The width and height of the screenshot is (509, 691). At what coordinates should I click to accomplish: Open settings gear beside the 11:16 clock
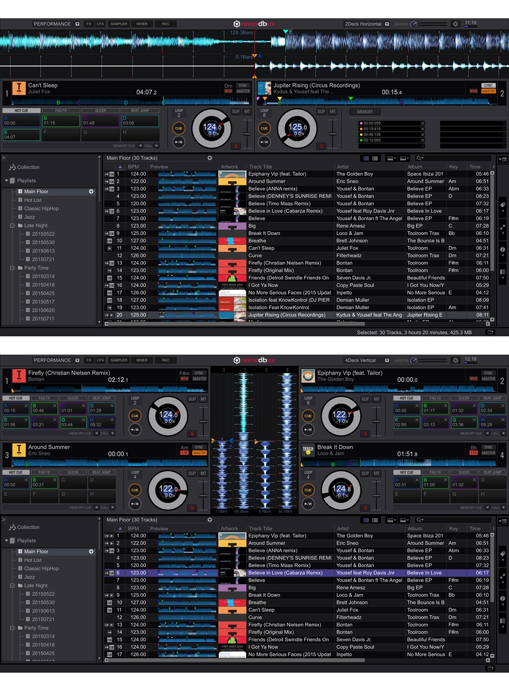(x=456, y=24)
